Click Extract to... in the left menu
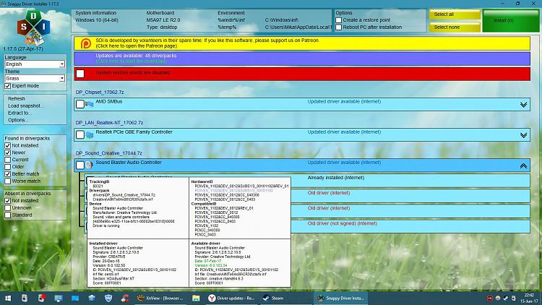Viewport: 542px width, 305px height. (x=20, y=113)
